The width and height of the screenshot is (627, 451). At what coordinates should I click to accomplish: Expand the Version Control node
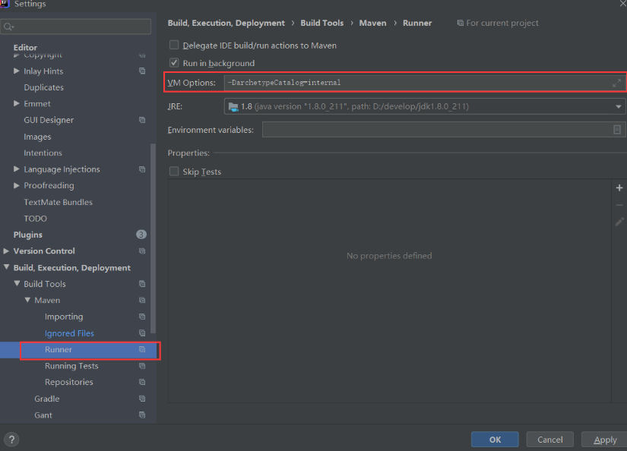(6, 251)
